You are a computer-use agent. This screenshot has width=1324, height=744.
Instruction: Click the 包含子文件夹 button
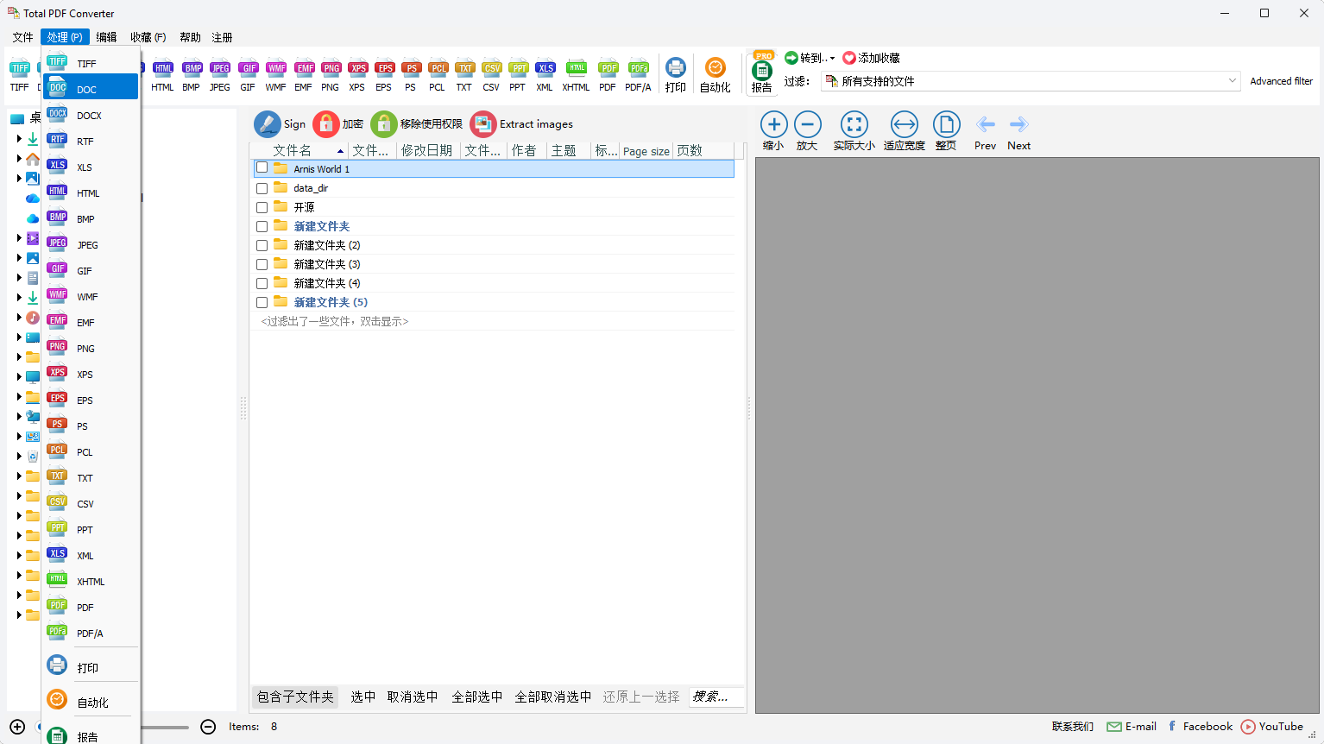tap(295, 697)
